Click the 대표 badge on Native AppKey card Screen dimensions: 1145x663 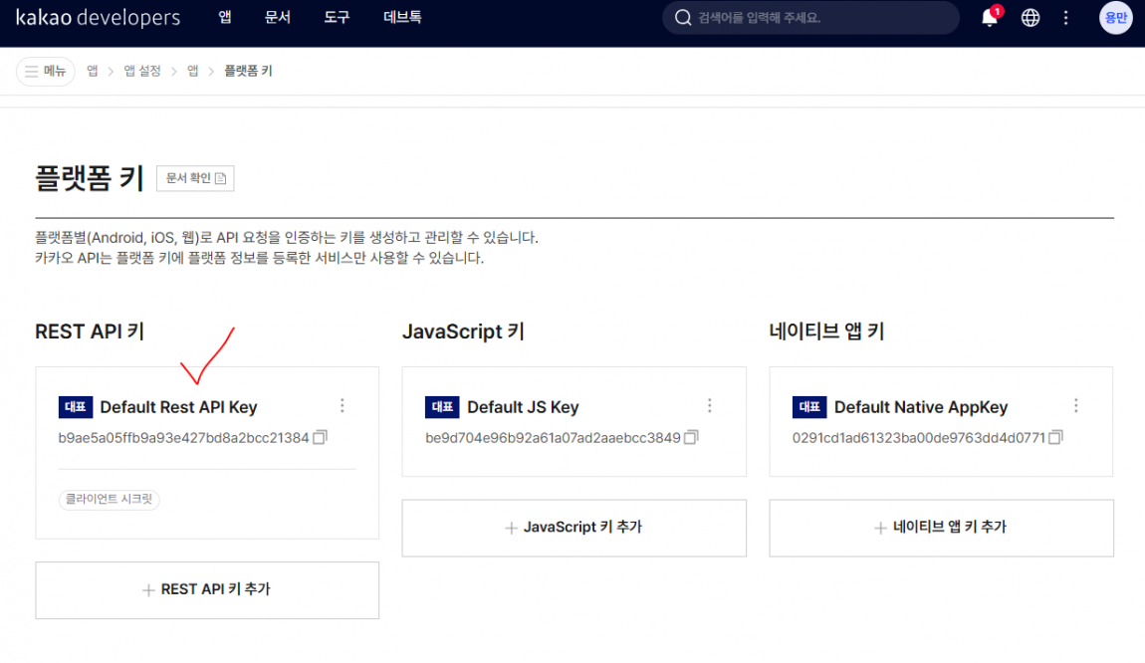(809, 407)
